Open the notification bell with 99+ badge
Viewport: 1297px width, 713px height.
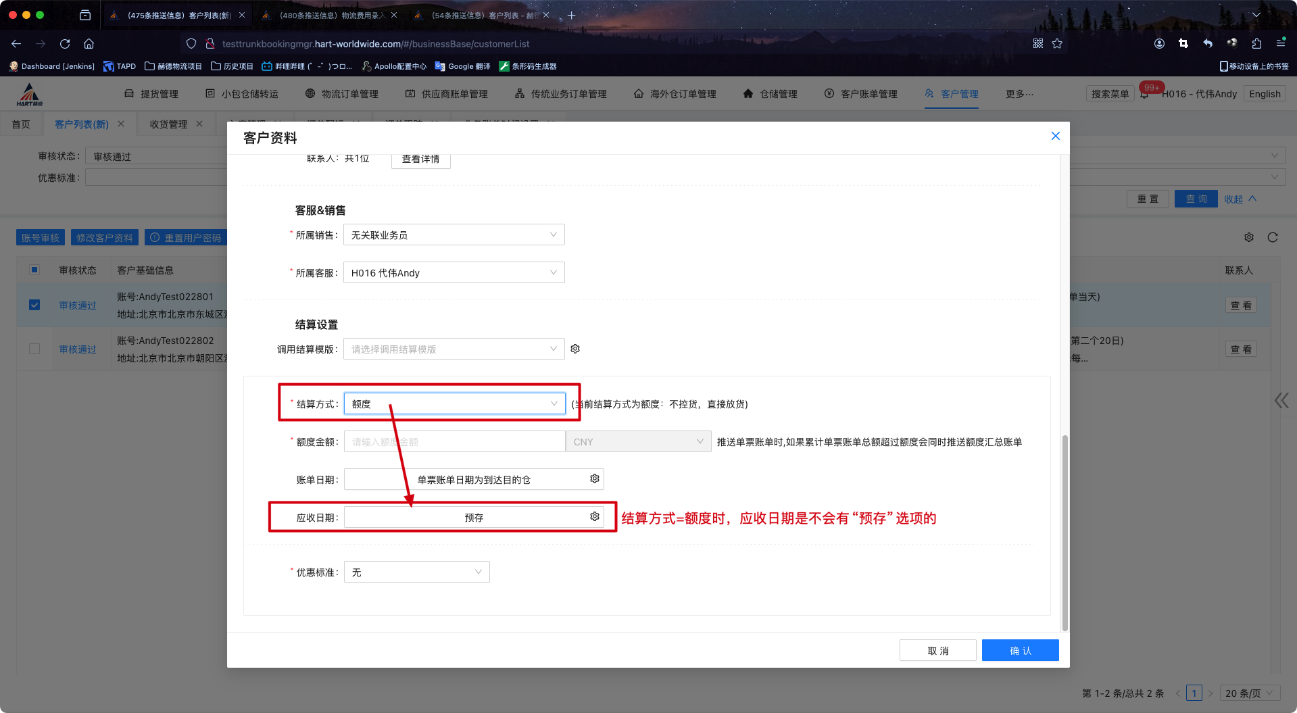pyautogui.click(x=1144, y=94)
